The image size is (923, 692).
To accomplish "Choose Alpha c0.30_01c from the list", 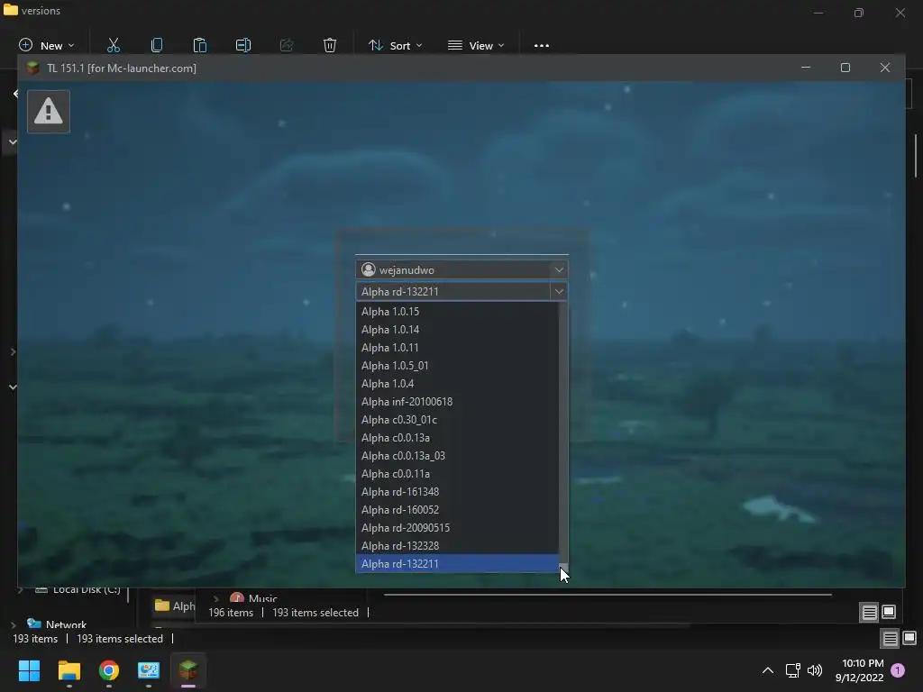I will (457, 420).
